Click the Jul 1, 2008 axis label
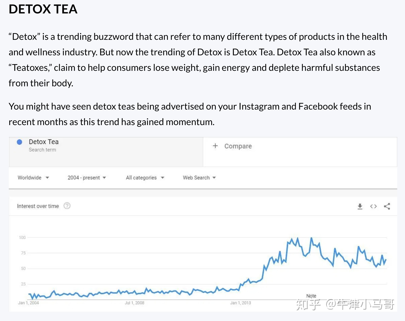Image resolution: width=405 pixels, height=321 pixels. click(134, 303)
